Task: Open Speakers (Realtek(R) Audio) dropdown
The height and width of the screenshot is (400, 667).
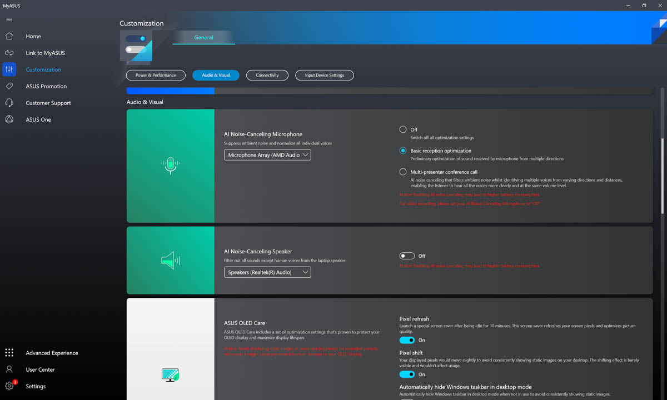Action: (267, 272)
